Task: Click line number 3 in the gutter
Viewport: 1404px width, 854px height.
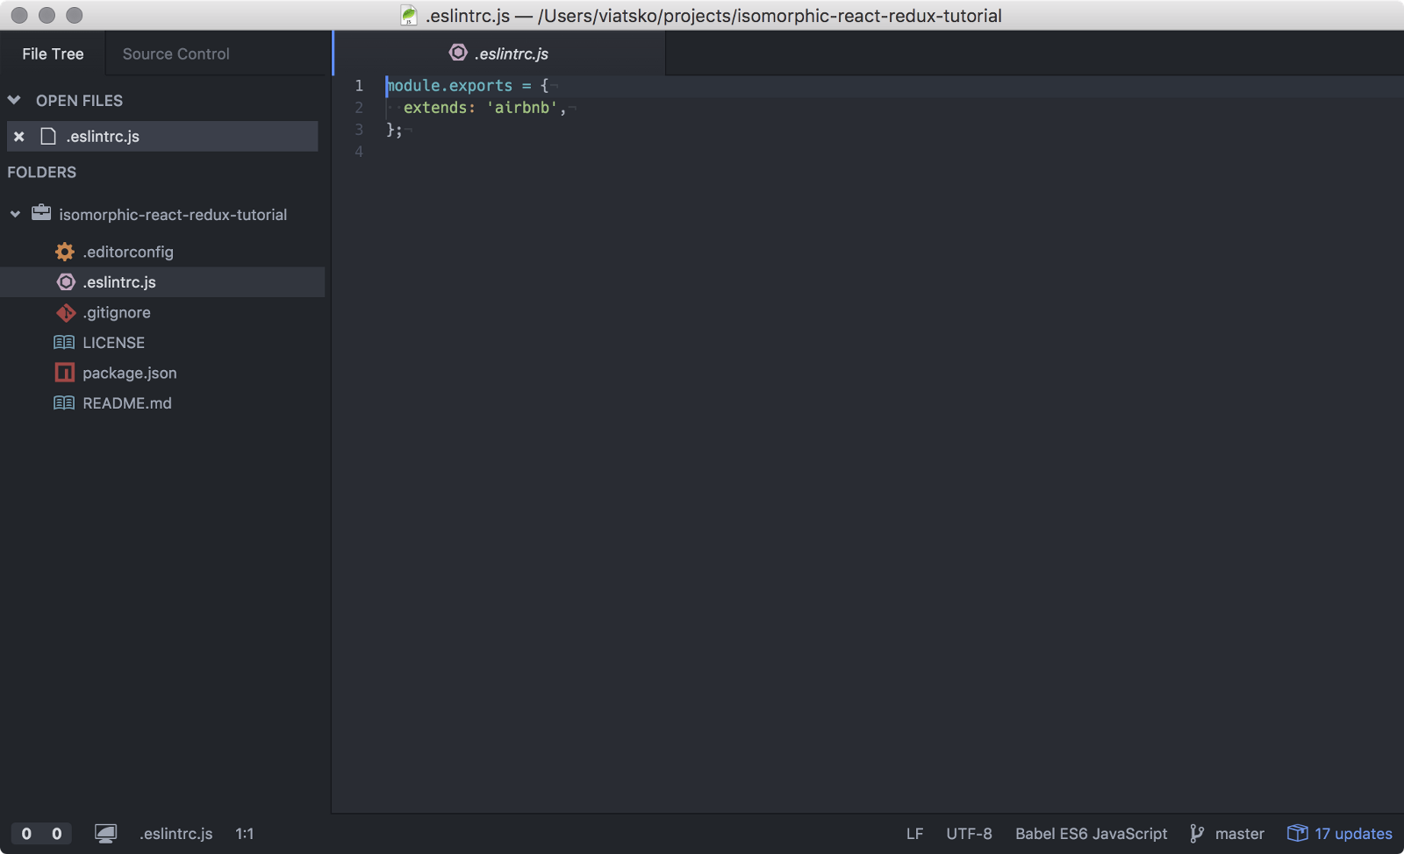Action: [359, 129]
